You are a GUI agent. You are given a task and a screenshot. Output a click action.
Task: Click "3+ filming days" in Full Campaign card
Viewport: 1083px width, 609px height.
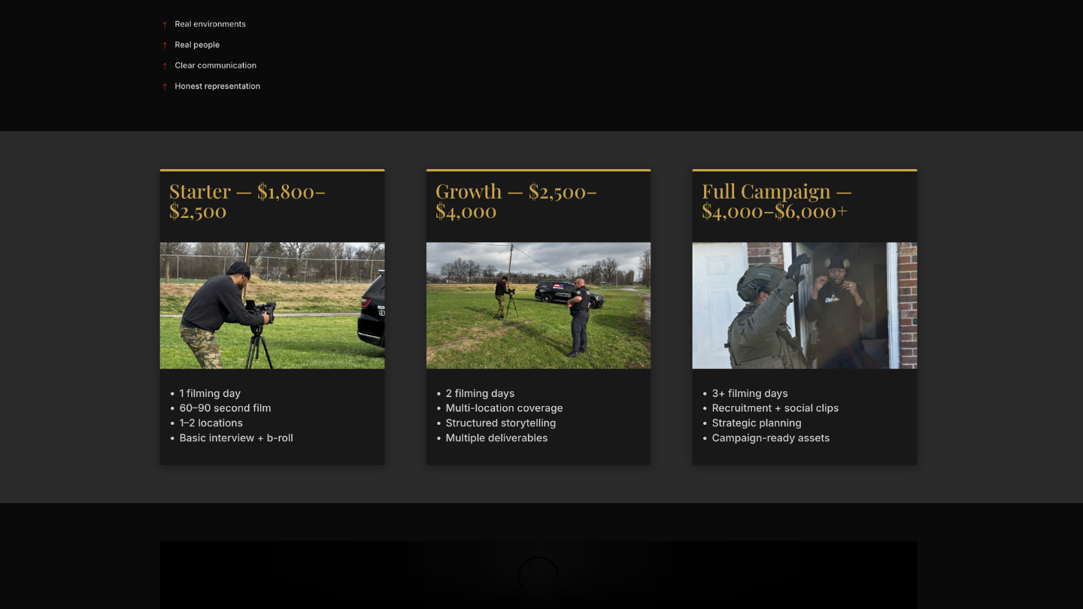tap(750, 393)
